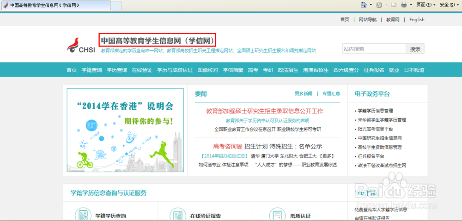This screenshot has height=221, width=462.
Task: Select 考研 in navigation bar
Action: tap(268, 70)
